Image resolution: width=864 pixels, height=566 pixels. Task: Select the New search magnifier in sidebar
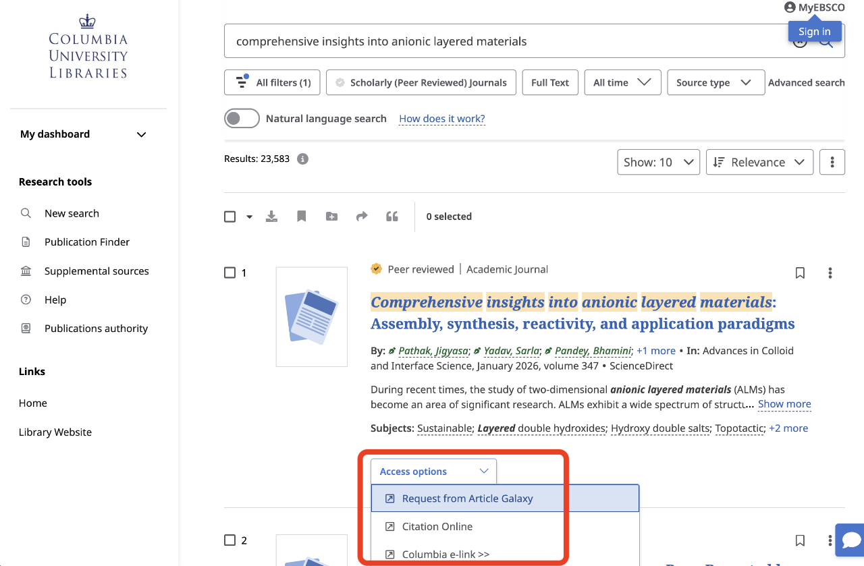tap(26, 213)
